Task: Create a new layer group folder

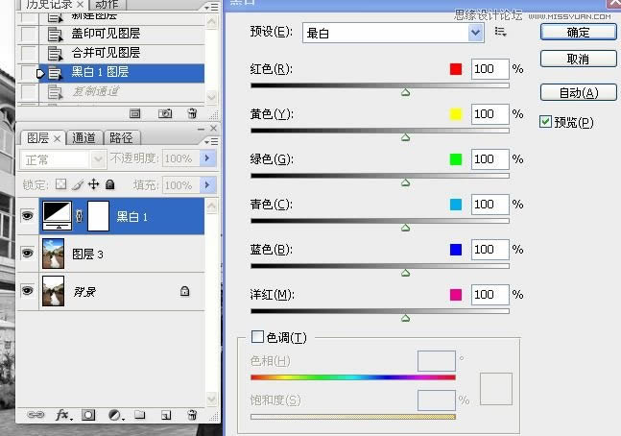Action: click(x=140, y=415)
